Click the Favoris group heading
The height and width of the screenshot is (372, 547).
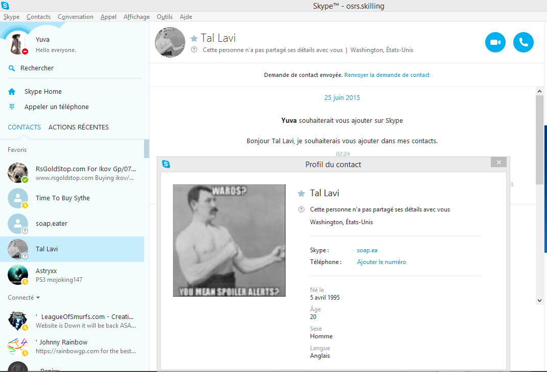pyautogui.click(x=17, y=150)
